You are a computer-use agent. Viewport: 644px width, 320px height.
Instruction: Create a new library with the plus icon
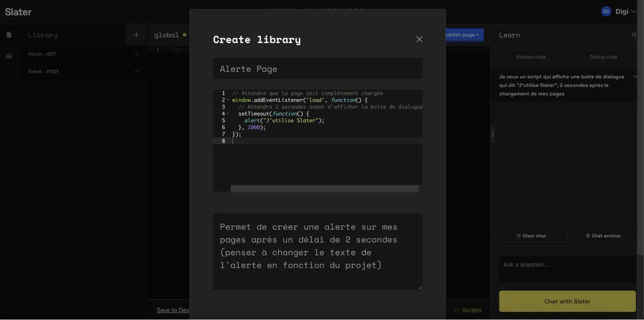(x=136, y=34)
